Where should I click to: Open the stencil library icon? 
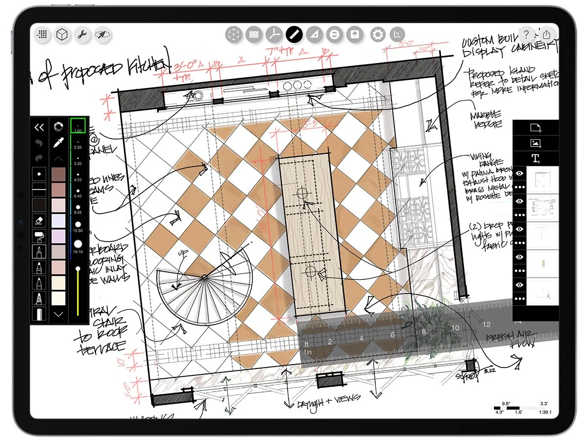pyautogui.click(x=354, y=35)
